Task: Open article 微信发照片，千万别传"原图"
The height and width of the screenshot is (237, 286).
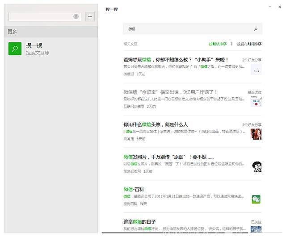Action: pos(168,157)
